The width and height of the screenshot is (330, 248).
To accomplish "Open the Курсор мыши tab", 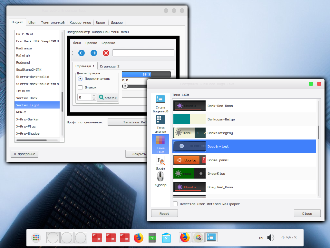I will pyautogui.click(x=80, y=23).
